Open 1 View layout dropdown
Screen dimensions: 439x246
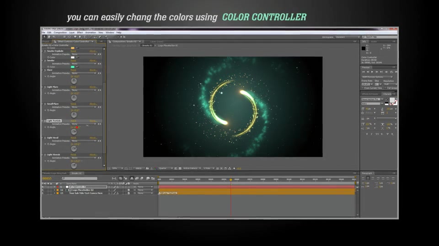point(209,169)
